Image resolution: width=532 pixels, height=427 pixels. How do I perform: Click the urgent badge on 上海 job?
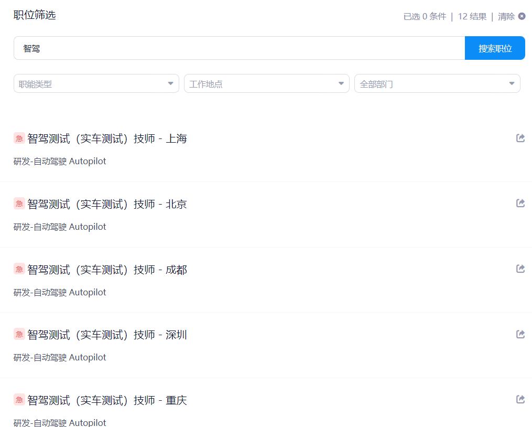click(x=19, y=138)
